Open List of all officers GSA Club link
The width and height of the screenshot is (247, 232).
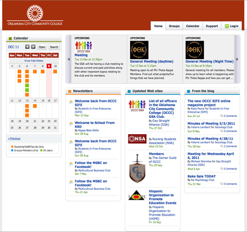pyautogui.click(x=162, y=109)
